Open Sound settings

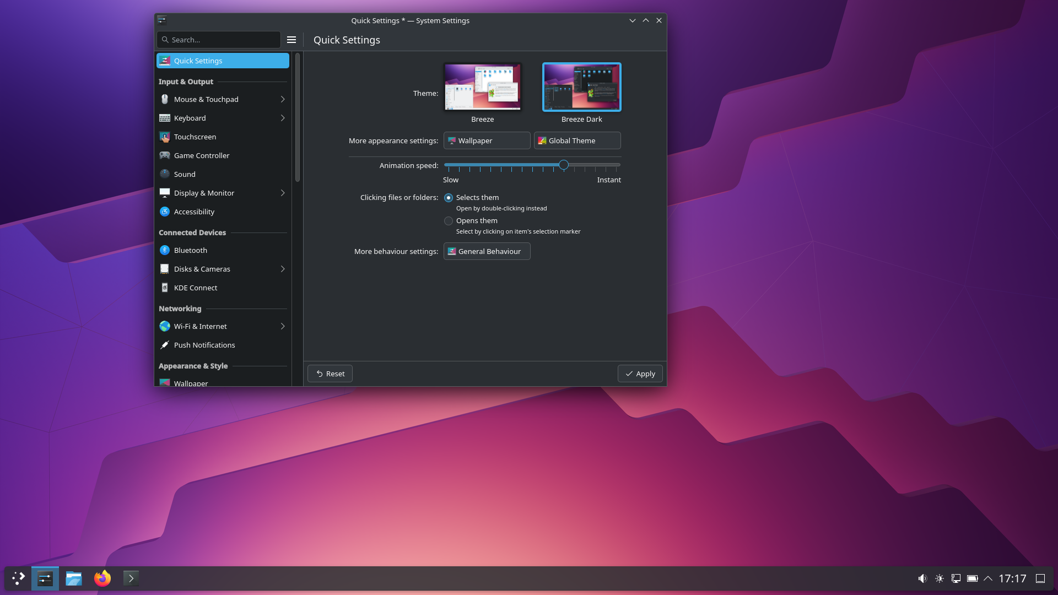[x=223, y=174]
